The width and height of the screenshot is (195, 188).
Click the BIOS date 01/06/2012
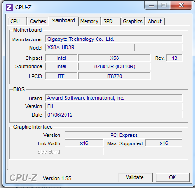[x=114, y=115]
